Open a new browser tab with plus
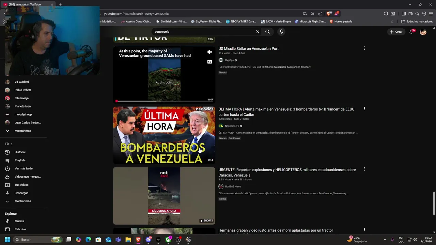The image size is (436, 245). point(60,4)
